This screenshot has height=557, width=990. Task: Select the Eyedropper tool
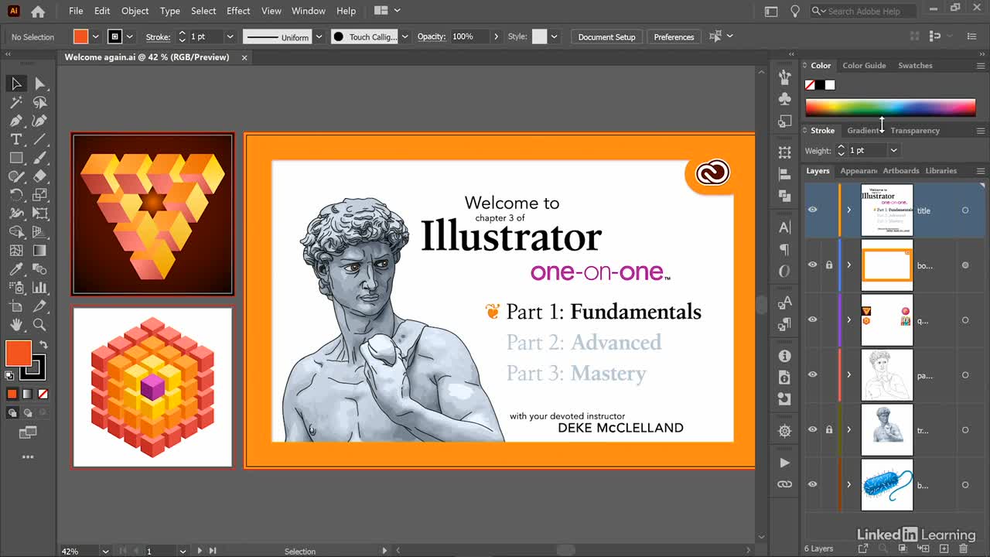point(16,269)
